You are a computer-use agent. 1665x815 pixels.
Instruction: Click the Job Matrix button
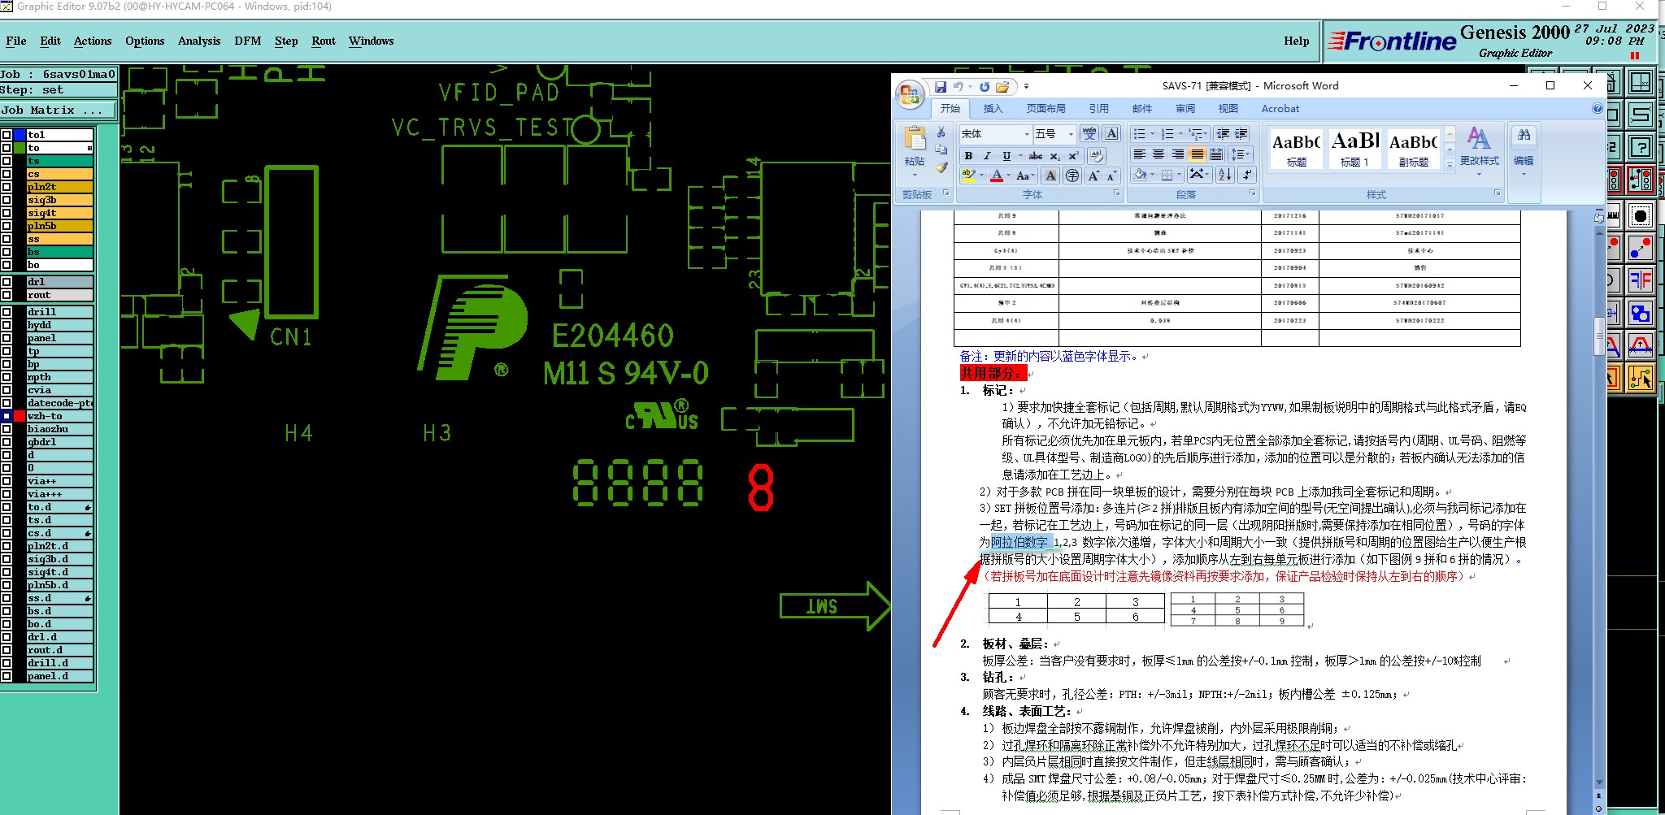point(59,111)
